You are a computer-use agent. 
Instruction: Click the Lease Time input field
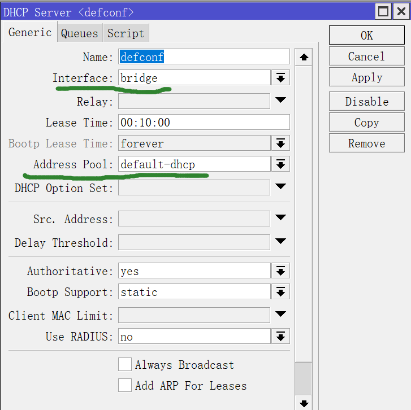point(204,123)
